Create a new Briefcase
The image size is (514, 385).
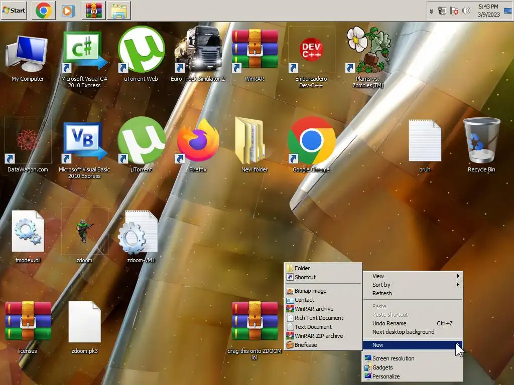point(323,344)
